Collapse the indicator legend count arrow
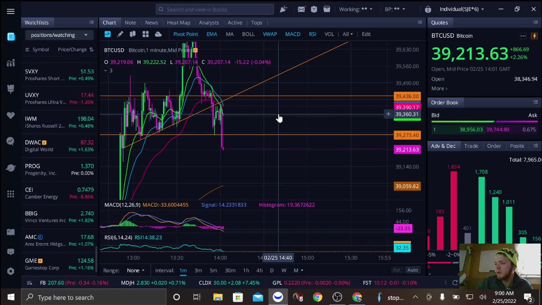 pyautogui.click(x=108, y=70)
